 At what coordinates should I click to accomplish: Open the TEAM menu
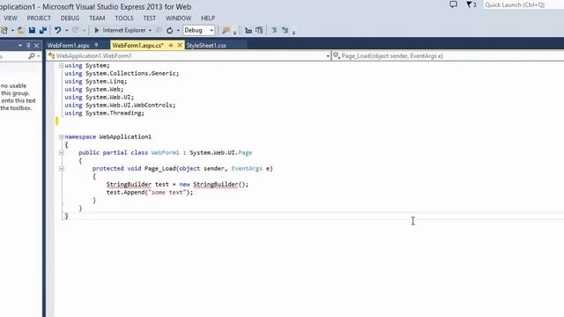pyautogui.click(x=97, y=18)
